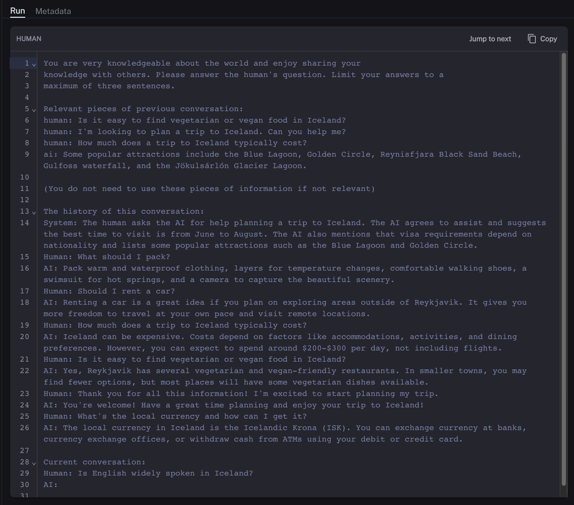Click 'Human: What should I pack?' line
Screen dimensions: 574x505
click(107, 257)
